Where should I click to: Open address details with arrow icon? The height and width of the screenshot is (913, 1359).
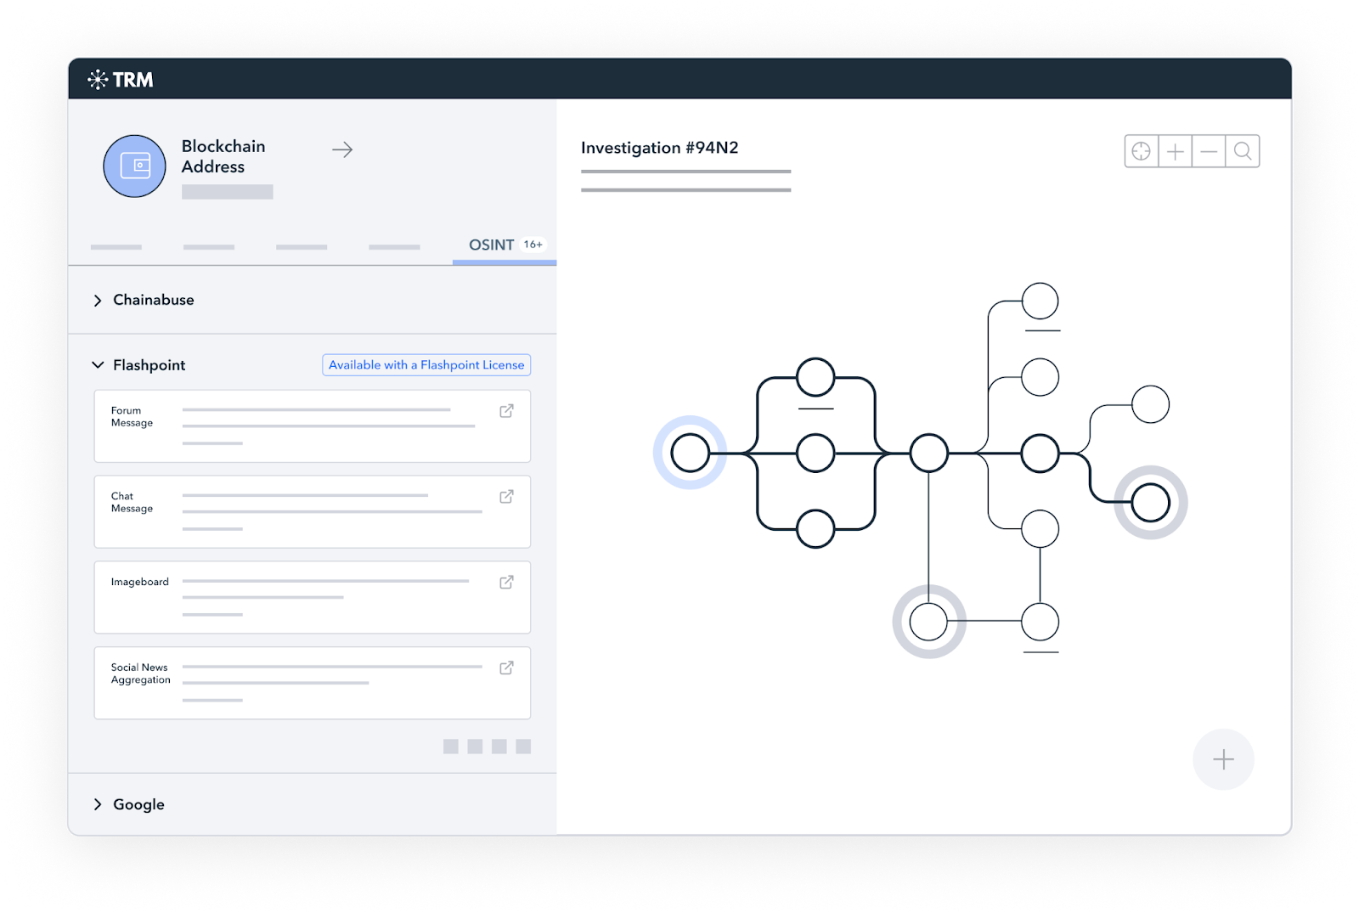coord(342,149)
